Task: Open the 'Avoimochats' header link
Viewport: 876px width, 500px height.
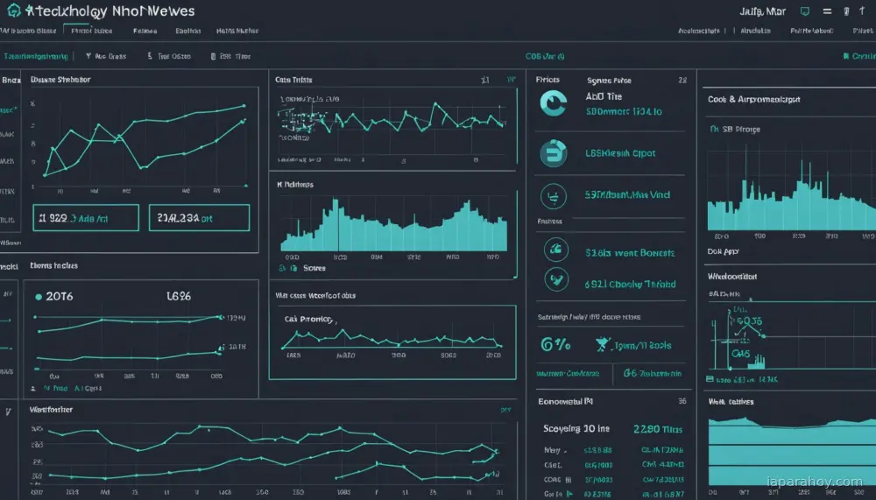Action: (699, 31)
